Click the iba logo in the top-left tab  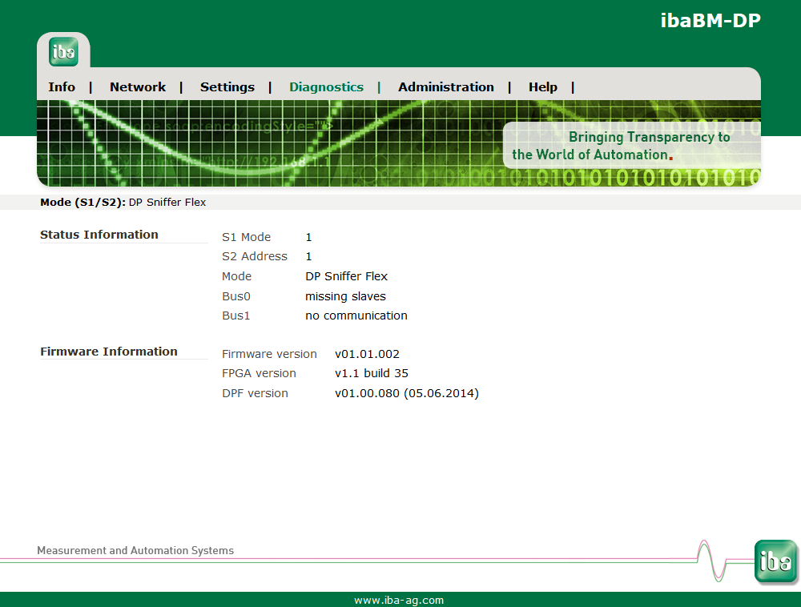pyautogui.click(x=63, y=52)
